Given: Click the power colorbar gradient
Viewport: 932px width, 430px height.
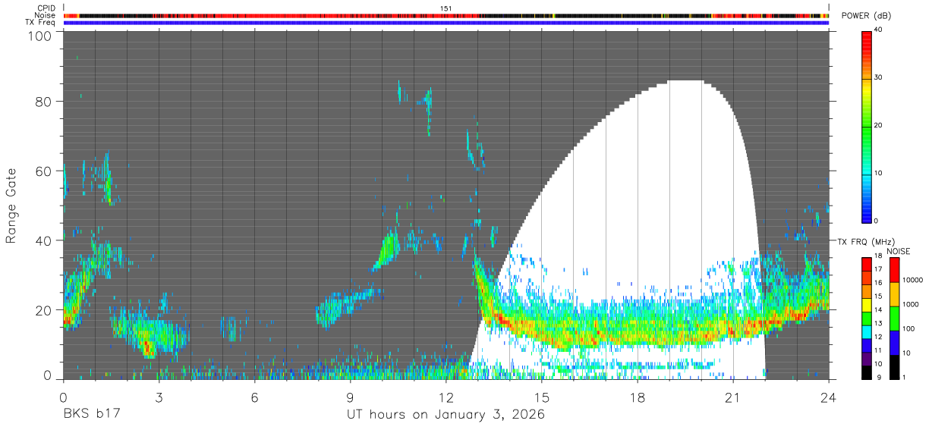Looking at the screenshot, I should click(x=866, y=126).
